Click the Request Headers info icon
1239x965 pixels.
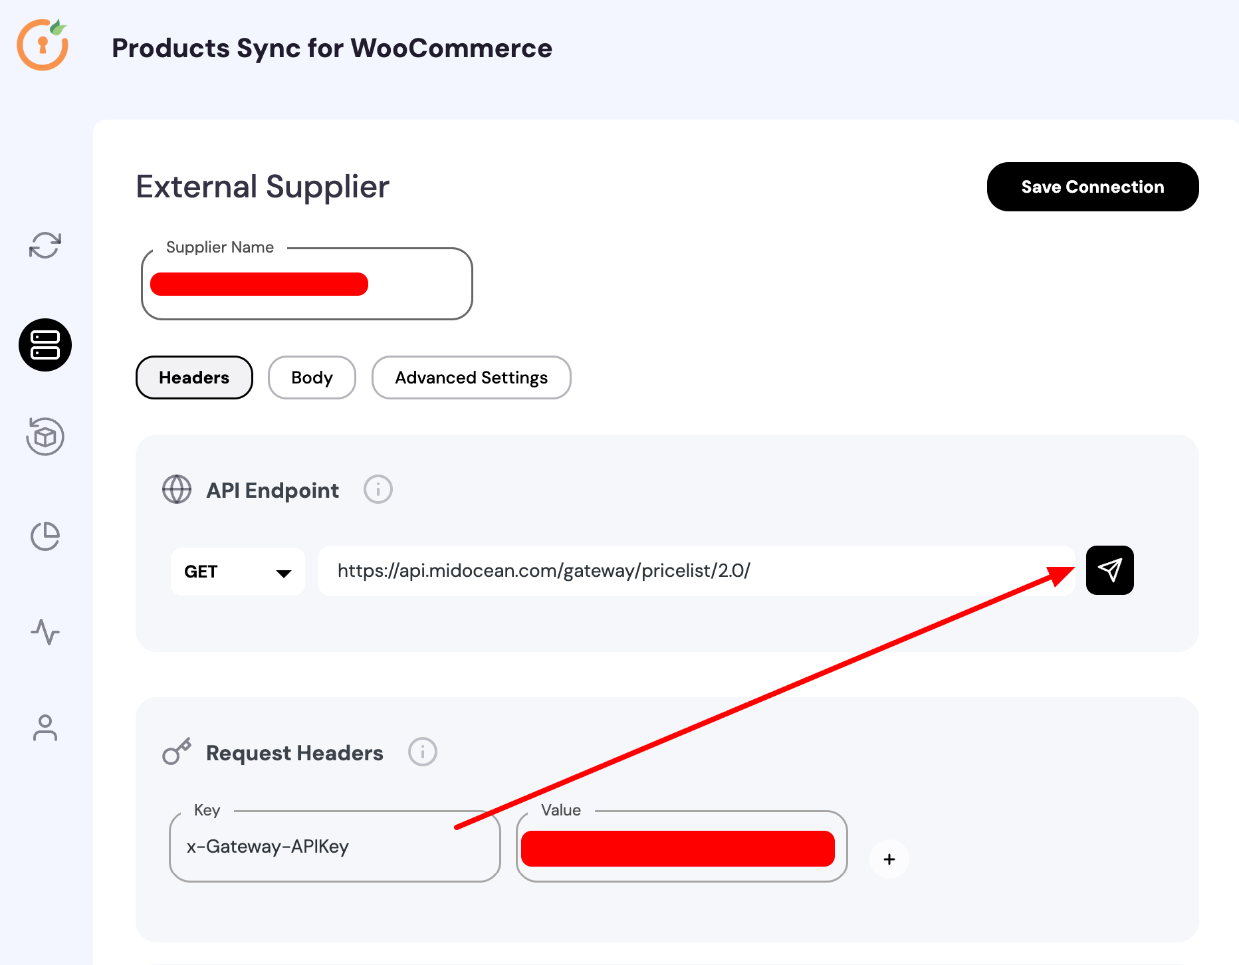[x=423, y=752]
